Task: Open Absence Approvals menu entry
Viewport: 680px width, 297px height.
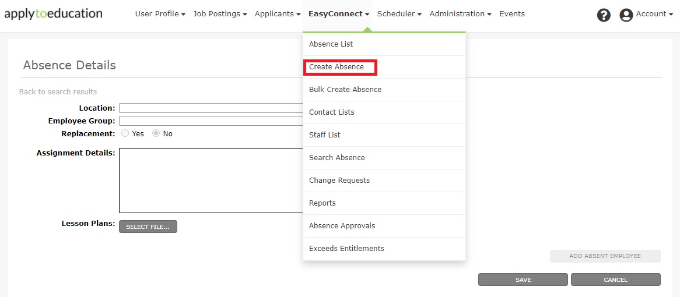Action: pos(342,226)
